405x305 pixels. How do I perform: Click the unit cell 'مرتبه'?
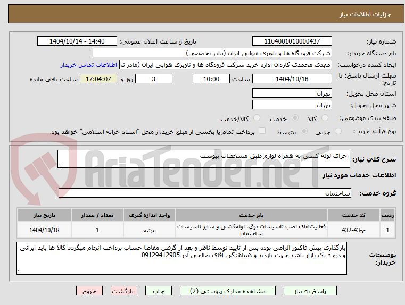tap(150, 230)
